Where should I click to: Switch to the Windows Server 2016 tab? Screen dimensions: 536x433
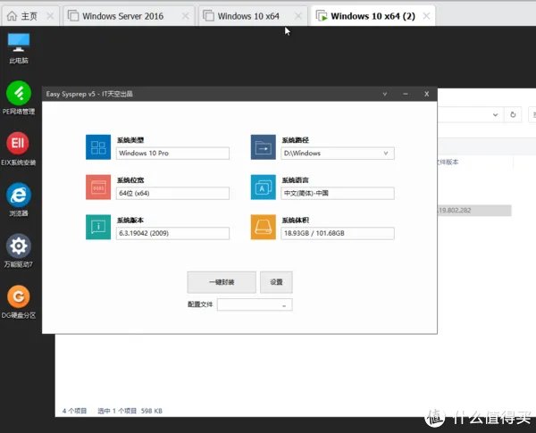click(x=128, y=16)
